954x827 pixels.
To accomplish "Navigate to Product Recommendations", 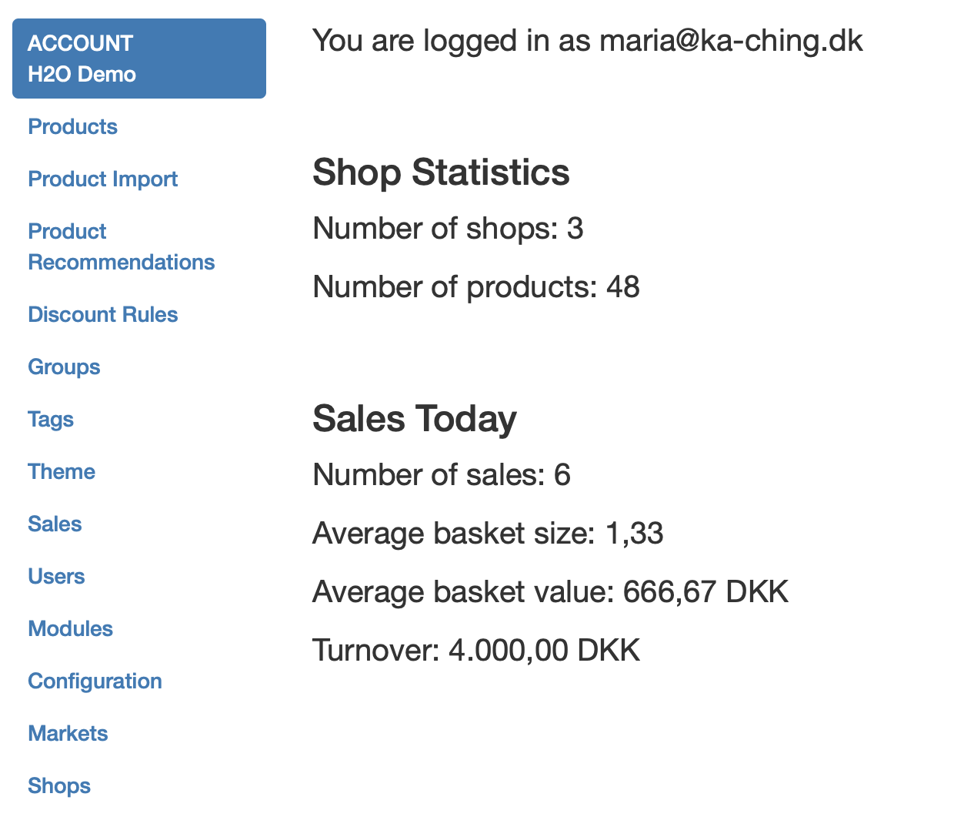I will [121, 246].
